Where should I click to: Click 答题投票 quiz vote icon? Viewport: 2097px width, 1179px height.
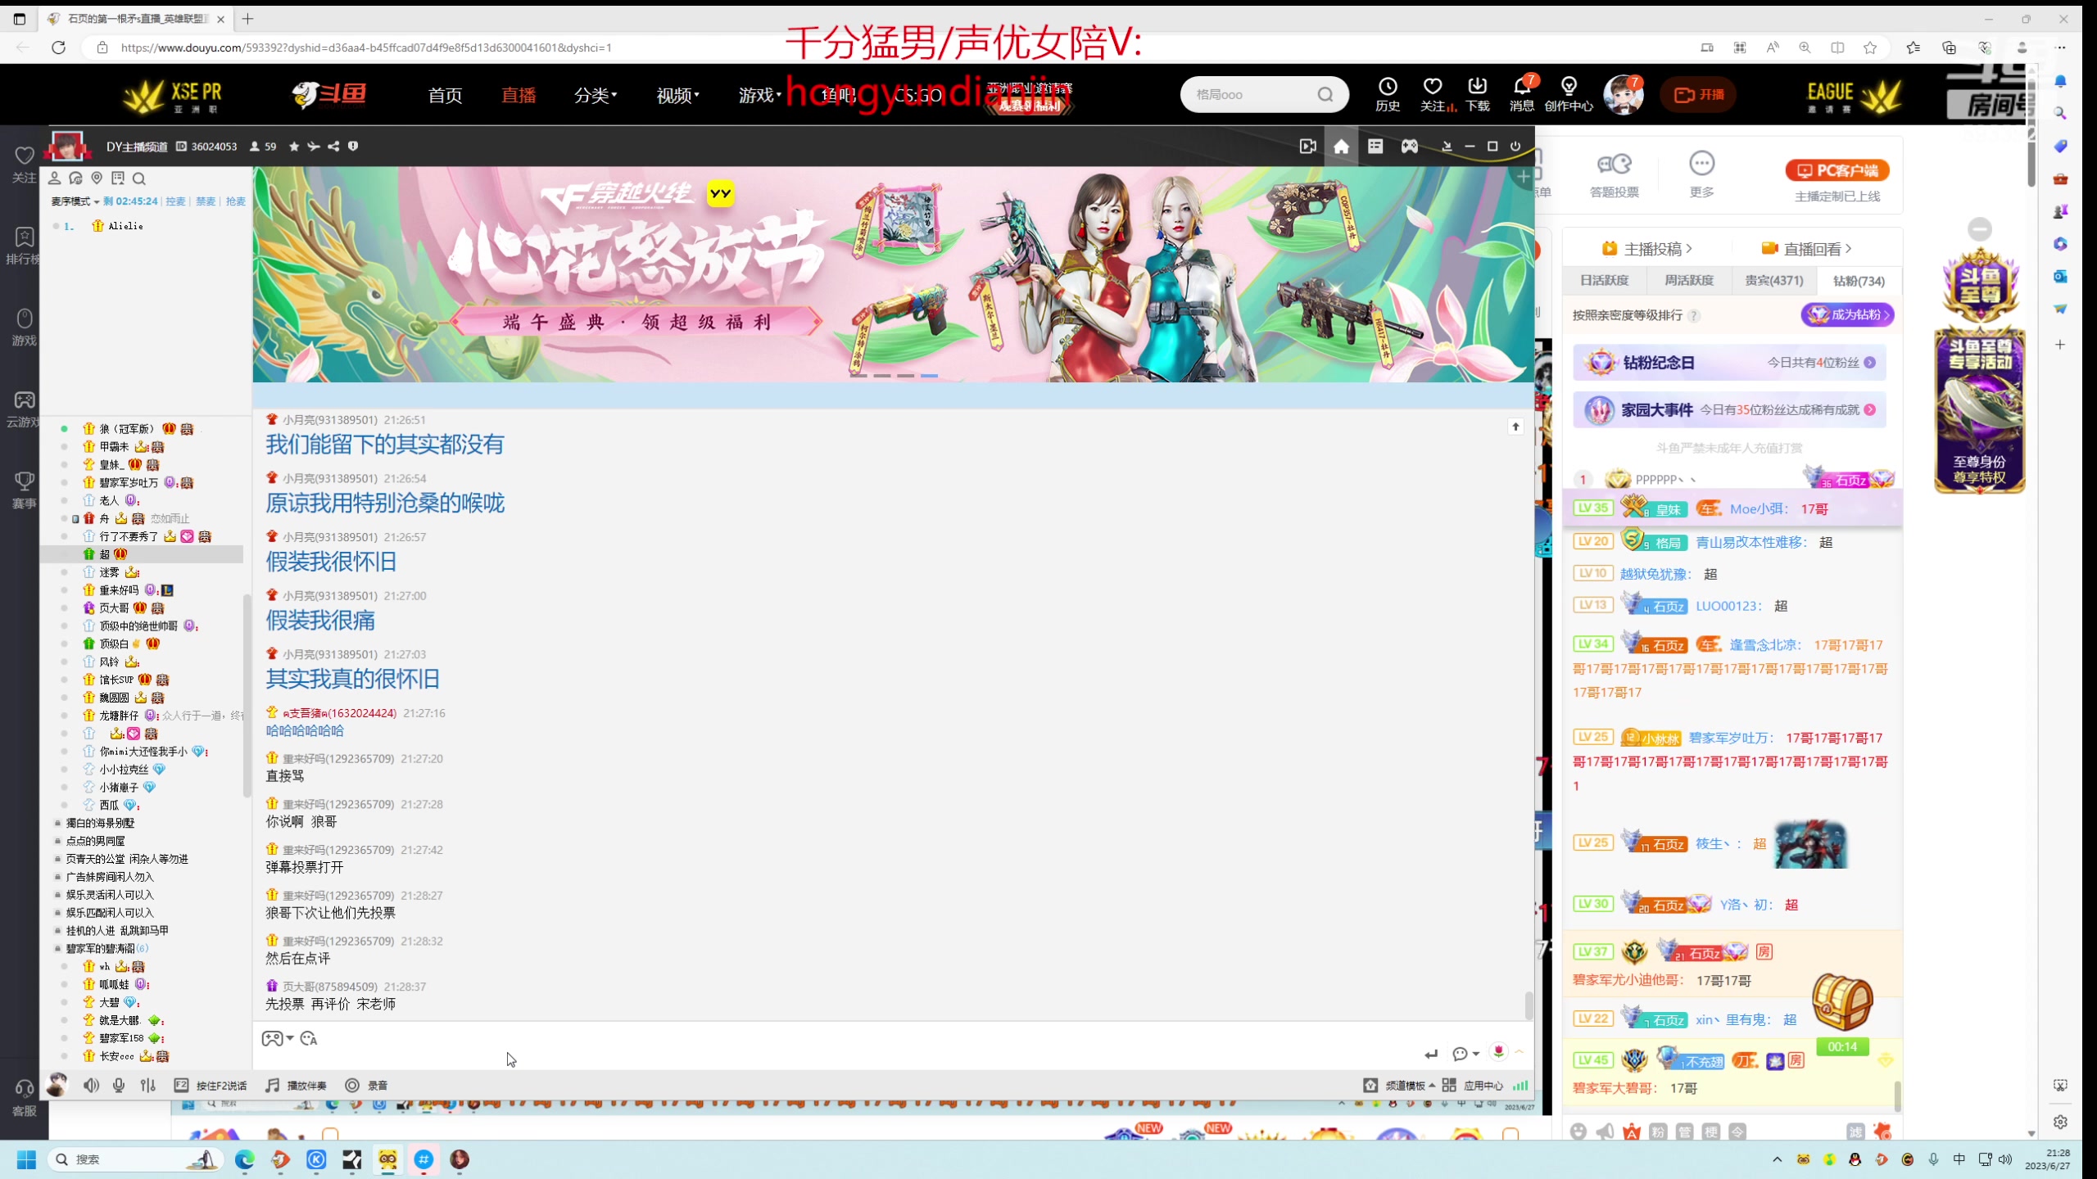(x=1615, y=174)
